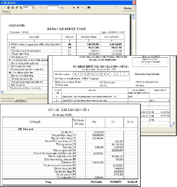Screen dimensions: 177x187
Task: Click the SỔ CÁI TÀI KHOẢN CẤP 1 title
Action: pyautogui.click(x=69, y=110)
